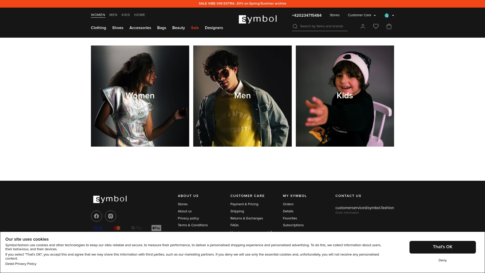
Task: Open the Beauty menu
Action: click(x=179, y=28)
